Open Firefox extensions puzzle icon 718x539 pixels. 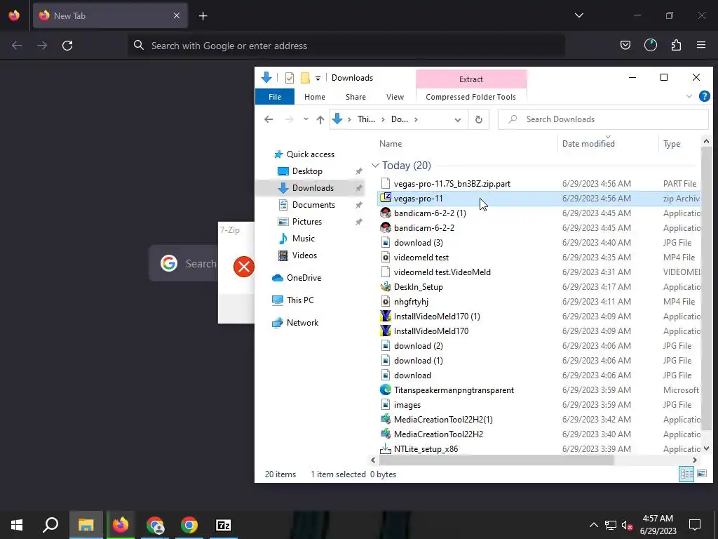[x=676, y=45]
